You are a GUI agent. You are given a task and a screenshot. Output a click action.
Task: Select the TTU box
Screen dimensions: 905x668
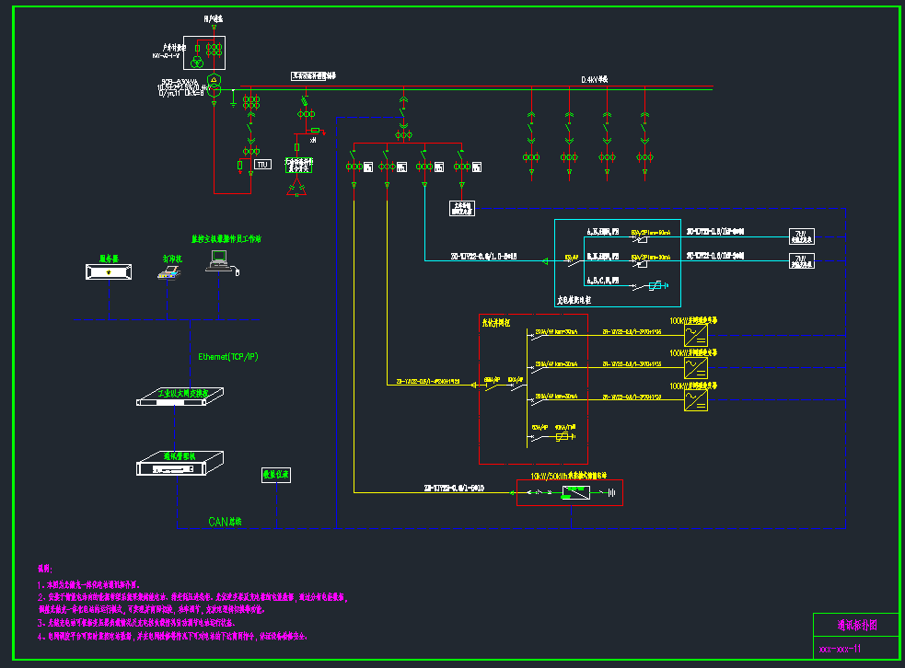click(x=263, y=165)
